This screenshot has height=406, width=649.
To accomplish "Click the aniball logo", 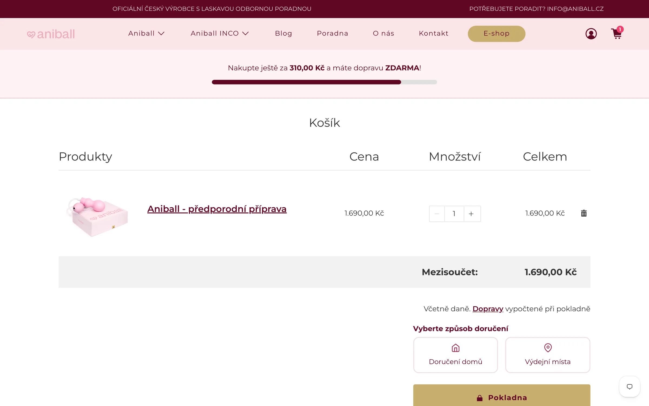I will coord(51,34).
